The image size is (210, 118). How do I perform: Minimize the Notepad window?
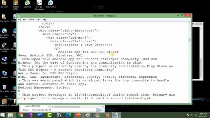click(x=178, y=15)
